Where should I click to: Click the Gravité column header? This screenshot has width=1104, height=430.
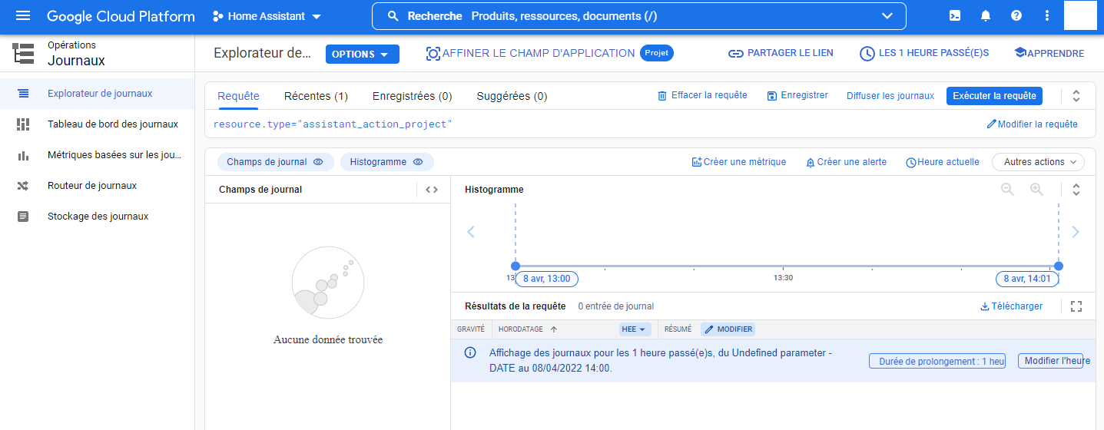[471, 329]
